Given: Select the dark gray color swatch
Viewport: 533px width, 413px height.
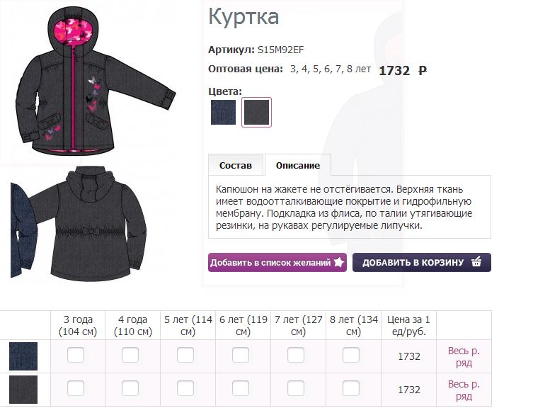Looking at the screenshot, I should 257,112.
